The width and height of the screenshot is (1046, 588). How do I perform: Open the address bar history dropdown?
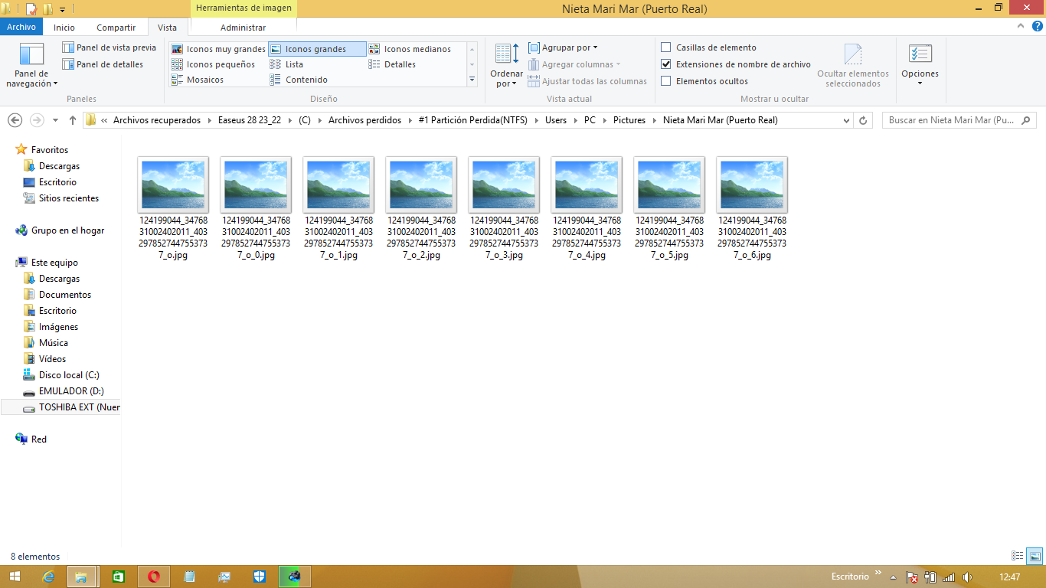846,120
